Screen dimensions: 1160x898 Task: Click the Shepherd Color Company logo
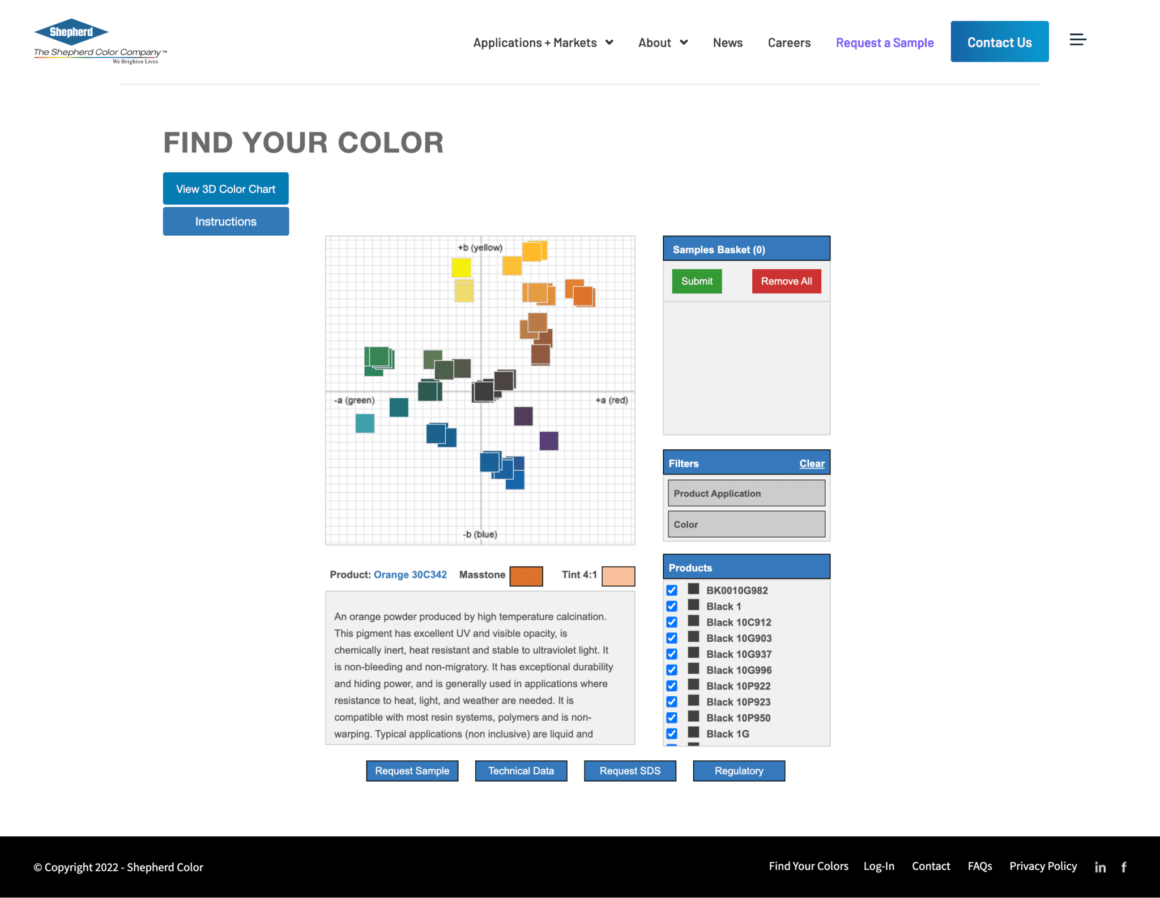(x=100, y=41)
